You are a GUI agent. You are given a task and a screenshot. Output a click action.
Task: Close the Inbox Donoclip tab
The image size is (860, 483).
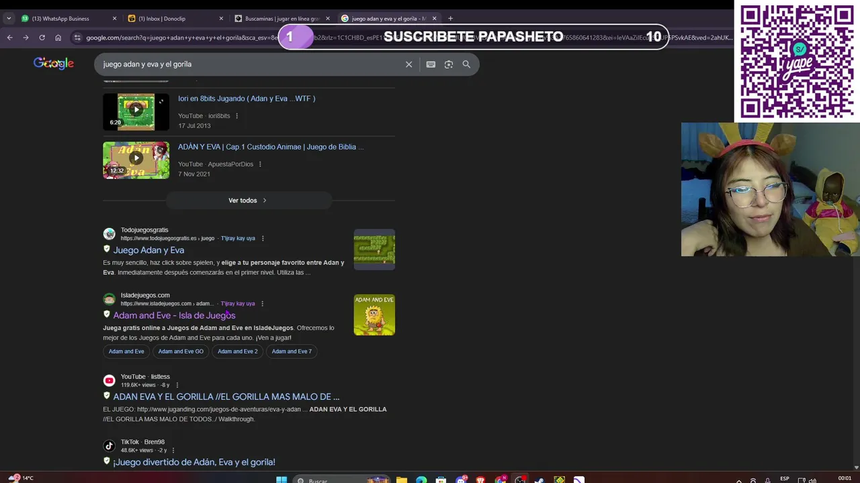(x=221, y=18)
